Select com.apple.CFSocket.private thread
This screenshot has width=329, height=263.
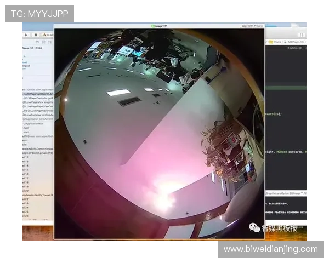(38, 153)
